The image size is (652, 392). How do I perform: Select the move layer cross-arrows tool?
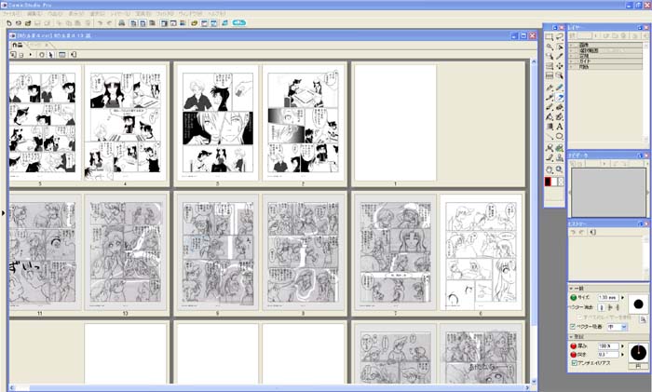point(559,66)
